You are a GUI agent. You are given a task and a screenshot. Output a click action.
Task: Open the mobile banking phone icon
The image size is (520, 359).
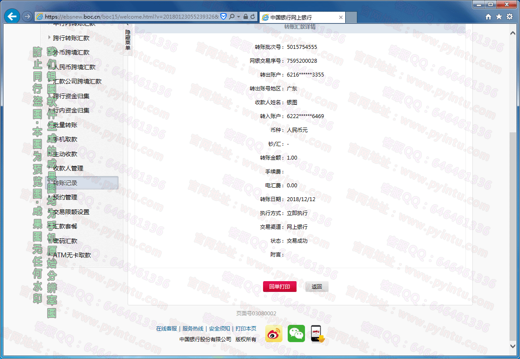[x=318, y=333]
